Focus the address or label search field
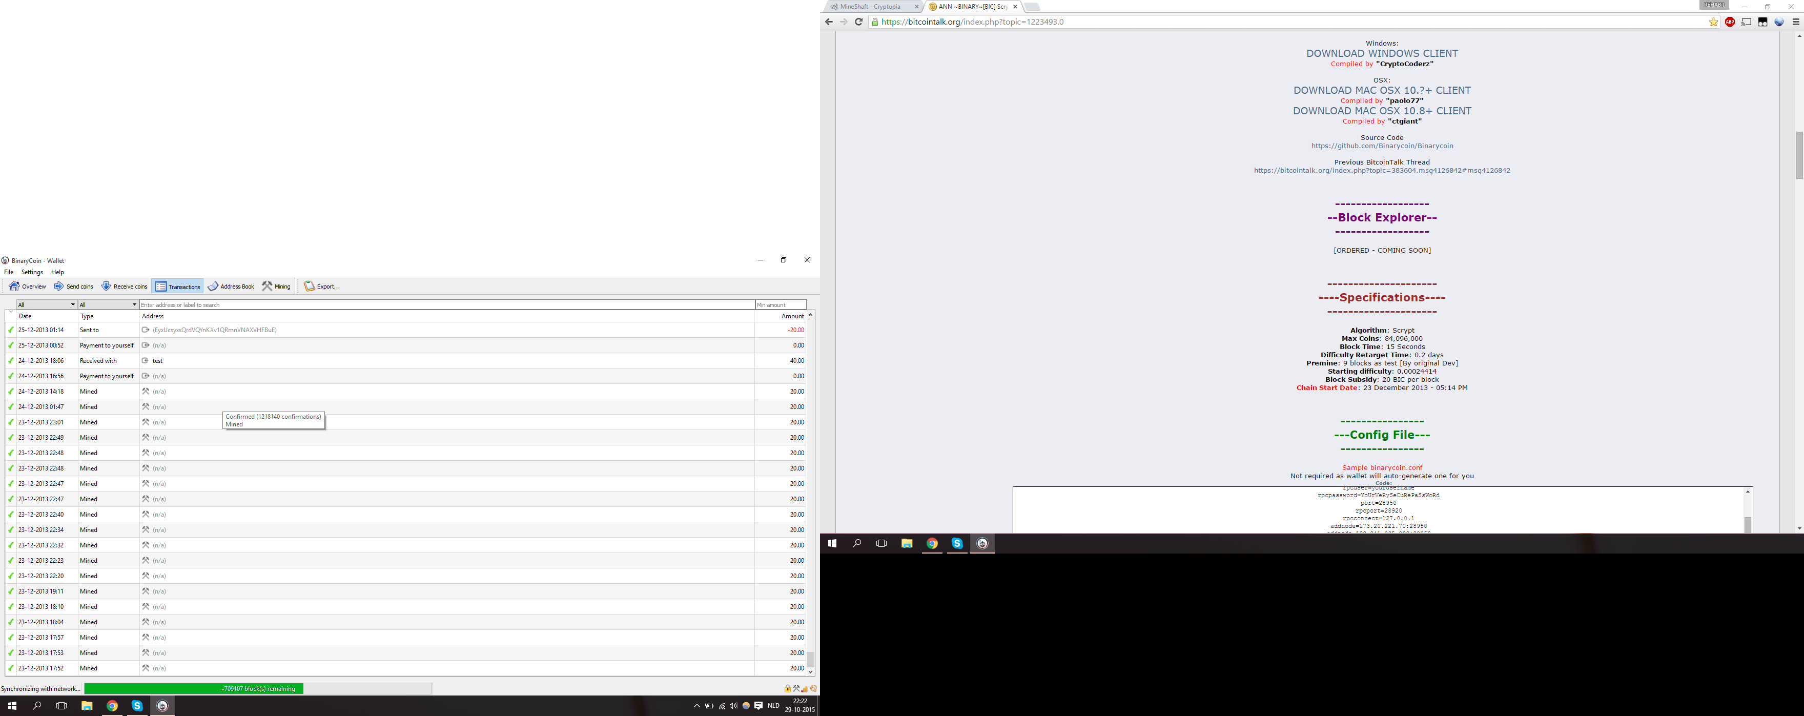 (x=447, y=305)
